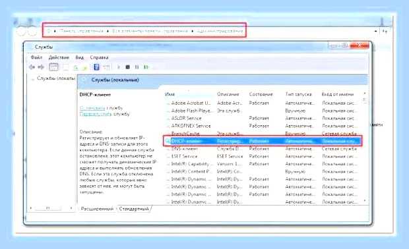
Task: Open Help via the blue book icon
Action: (x=96, y=67)
